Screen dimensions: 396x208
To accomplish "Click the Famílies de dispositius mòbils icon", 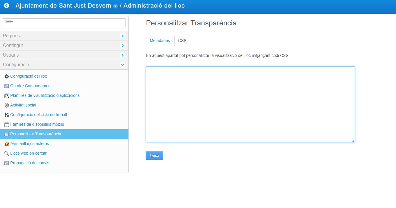I will point(7,125).
